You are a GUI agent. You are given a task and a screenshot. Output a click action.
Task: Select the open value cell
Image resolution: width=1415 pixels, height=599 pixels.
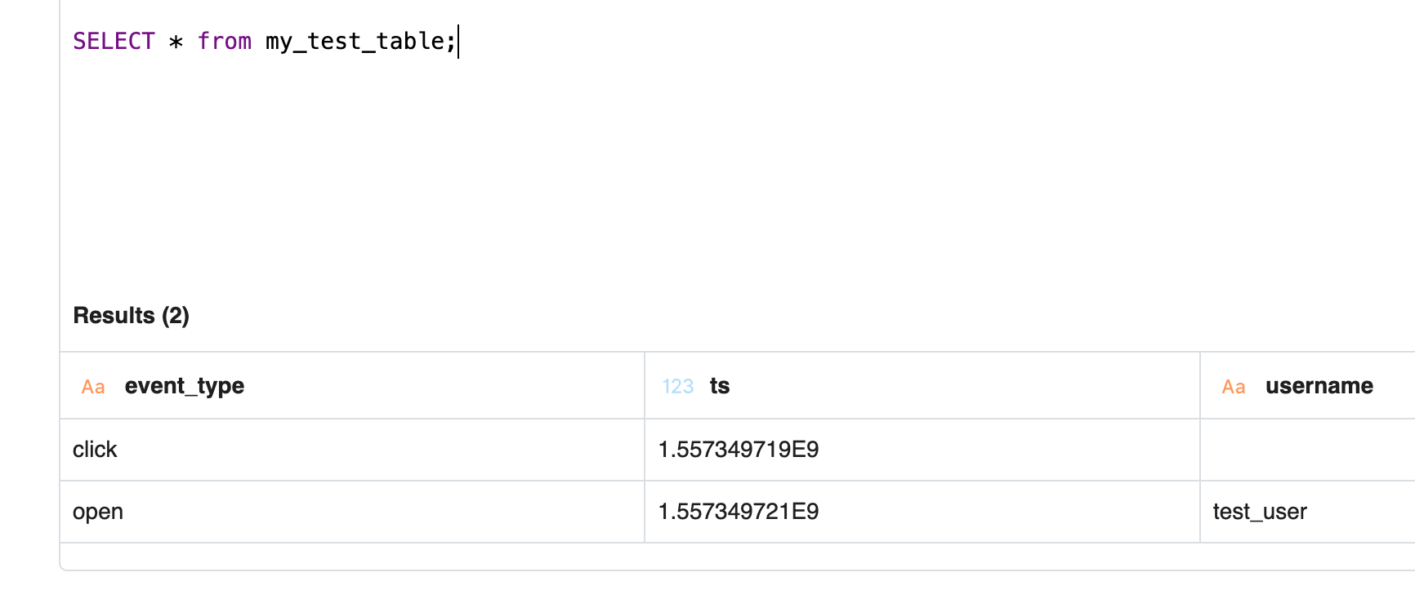click(97, 512)
